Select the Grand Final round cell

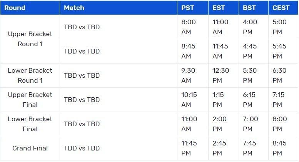pos(30,148)
